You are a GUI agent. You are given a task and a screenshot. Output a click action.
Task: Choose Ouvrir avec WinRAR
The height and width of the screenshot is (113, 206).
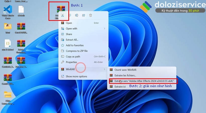tap(142, 70)
